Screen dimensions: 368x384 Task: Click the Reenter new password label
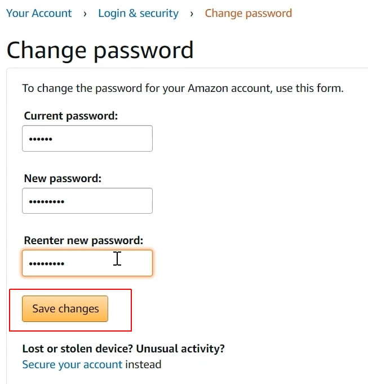[x=84, y=241]
